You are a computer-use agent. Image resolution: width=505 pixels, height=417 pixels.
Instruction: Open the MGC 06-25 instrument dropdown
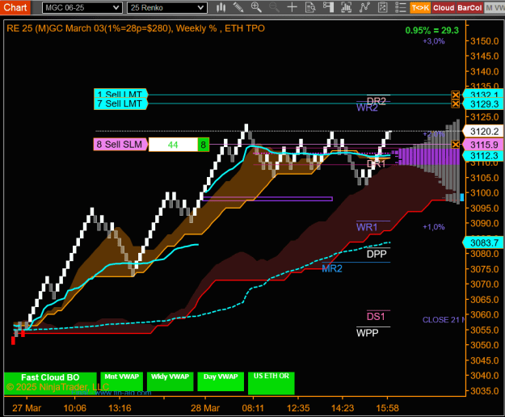tap(82, 8)
